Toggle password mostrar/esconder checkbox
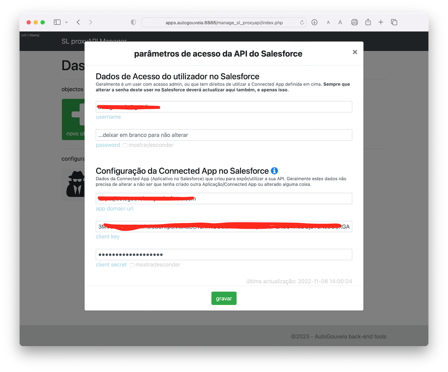The height and width of the screenshot is (372, 448). click(125, 145)
